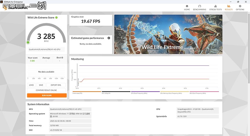Click the LOAD button
The width and height of the screenshot is (250, 136).
pos(31,85)
